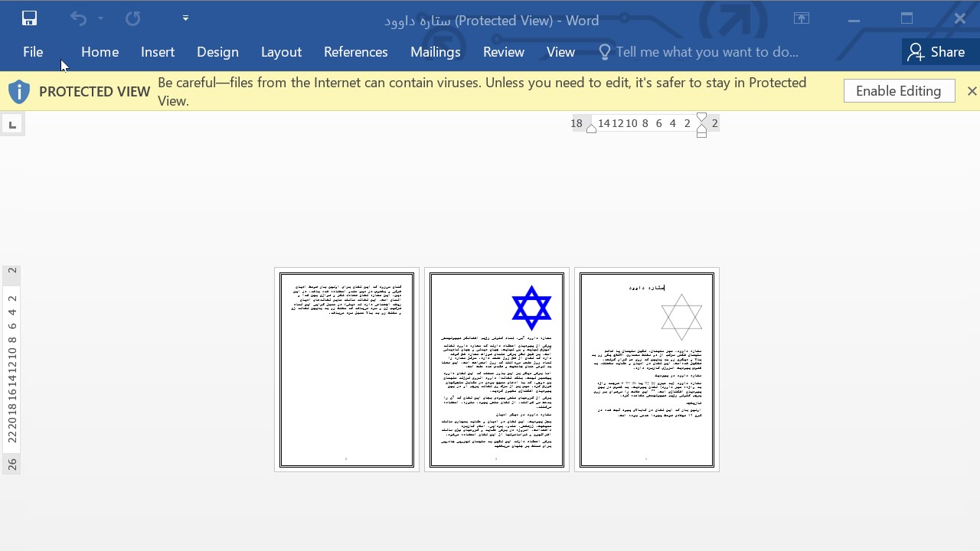Click the Ribbon Display Options icon
The width and height of the screenshot is (980, 551).
[802, 18]
